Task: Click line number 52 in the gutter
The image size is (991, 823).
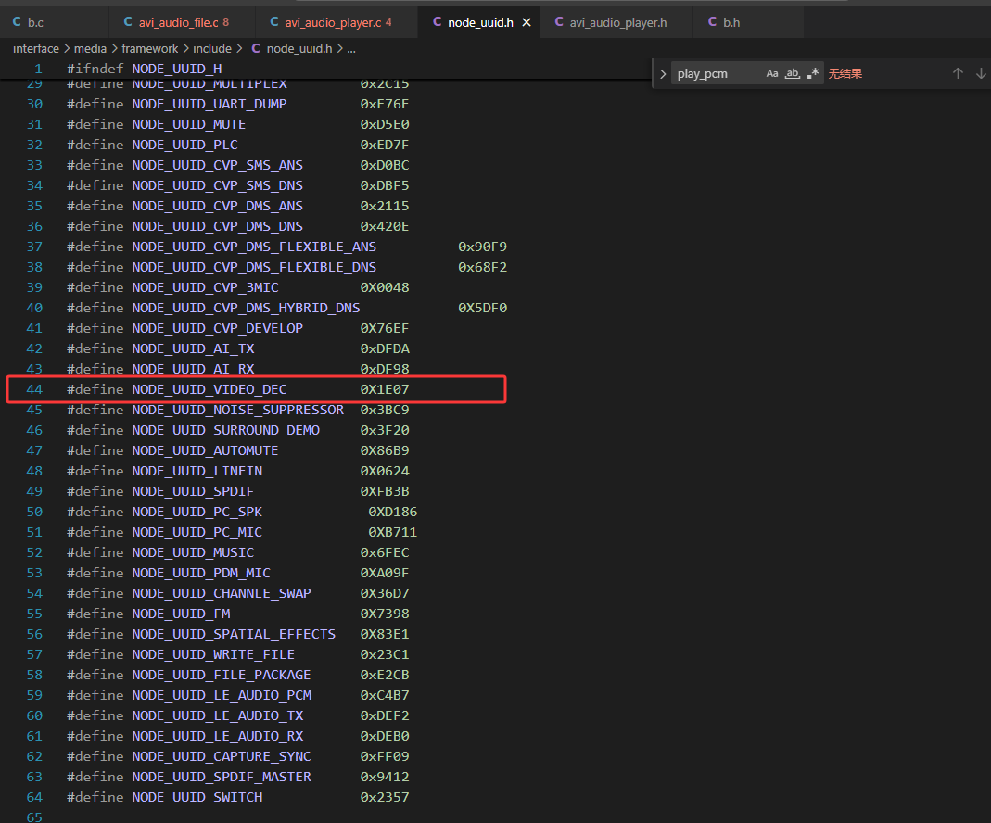Action: pyautogui.click(x=34, y=552)
